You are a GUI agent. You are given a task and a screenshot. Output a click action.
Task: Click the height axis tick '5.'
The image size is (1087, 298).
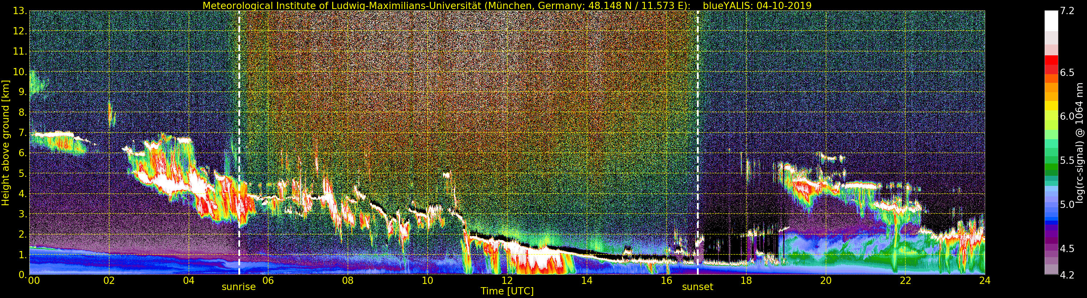(23, 173)
